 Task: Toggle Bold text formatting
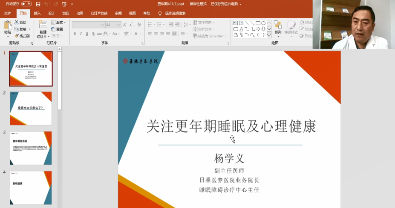coord(75,34)
